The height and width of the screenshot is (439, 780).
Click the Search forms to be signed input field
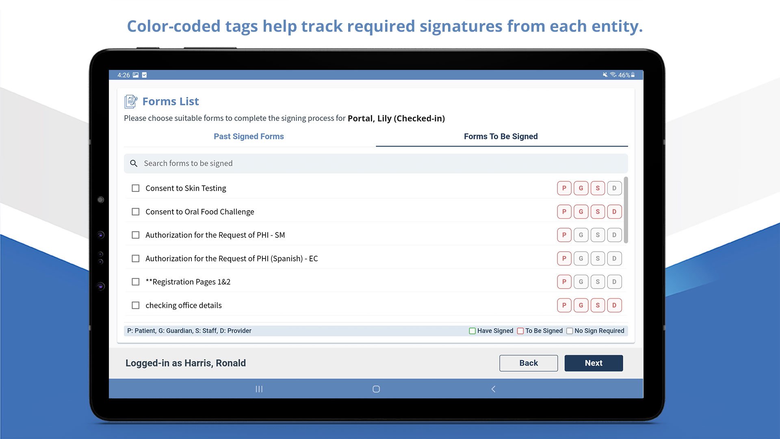click(375, 163)
